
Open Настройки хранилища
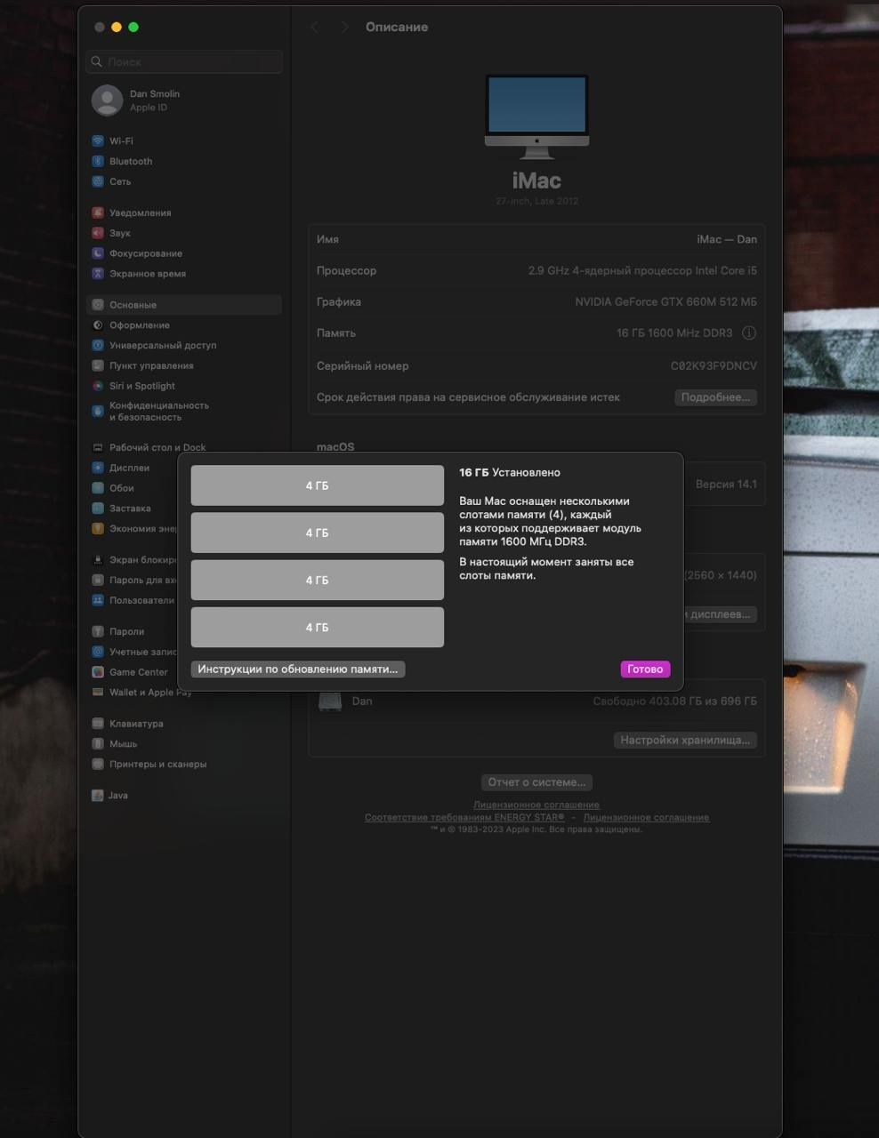point(685,740)
